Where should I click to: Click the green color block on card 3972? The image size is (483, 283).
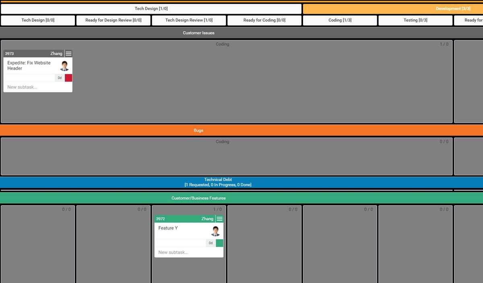[219, 243]
